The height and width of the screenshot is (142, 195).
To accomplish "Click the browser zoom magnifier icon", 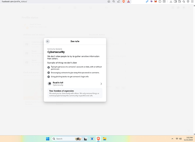I will coord(114,2).
